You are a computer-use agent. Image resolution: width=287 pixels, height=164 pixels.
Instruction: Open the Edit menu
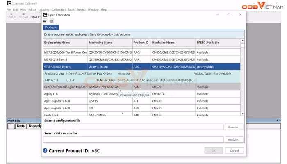(16, 9)
